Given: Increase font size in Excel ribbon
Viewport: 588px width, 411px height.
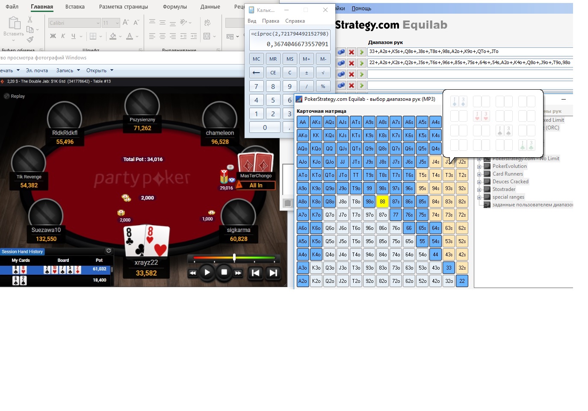Looking at the screenshot, I should tap(126, 23).
